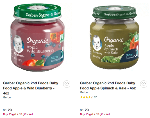Click the green lid of the blueberry jar
The width and height of the screenshot is (150, 118).
(x=37, y=11)
